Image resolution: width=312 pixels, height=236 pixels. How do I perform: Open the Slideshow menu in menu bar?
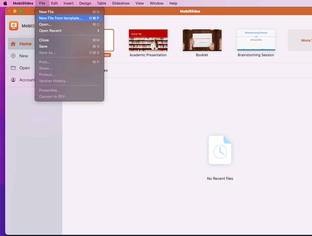[x=121, y=3]
